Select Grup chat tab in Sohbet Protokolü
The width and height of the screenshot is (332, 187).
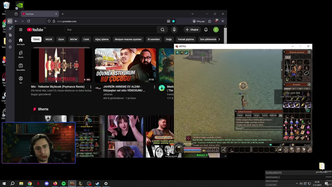(x=257, y=115)
